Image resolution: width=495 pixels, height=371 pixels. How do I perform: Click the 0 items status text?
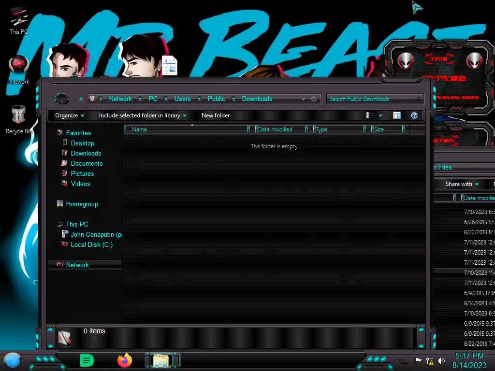(x=94, y=331)
